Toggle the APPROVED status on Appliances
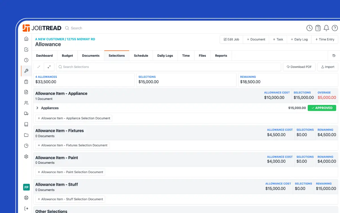This screenshot has height=213, width=340. [322, 108]
